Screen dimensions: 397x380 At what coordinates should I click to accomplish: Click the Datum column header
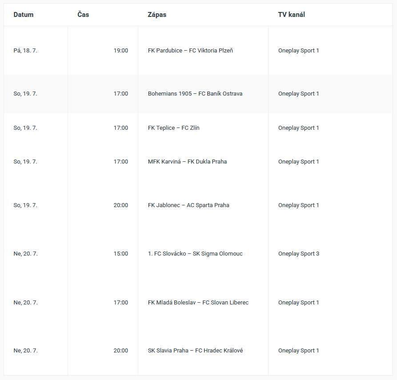coord(23,15)
